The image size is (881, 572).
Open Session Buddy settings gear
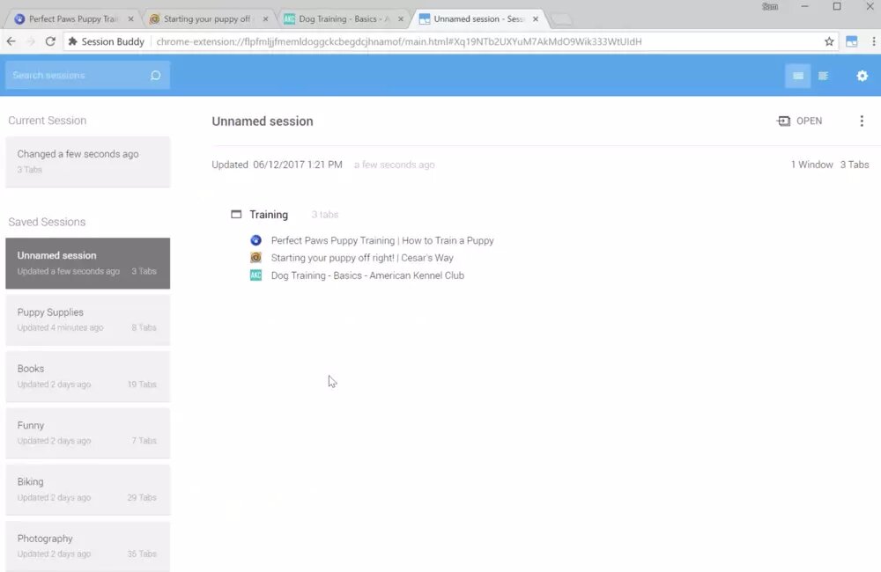862,76
